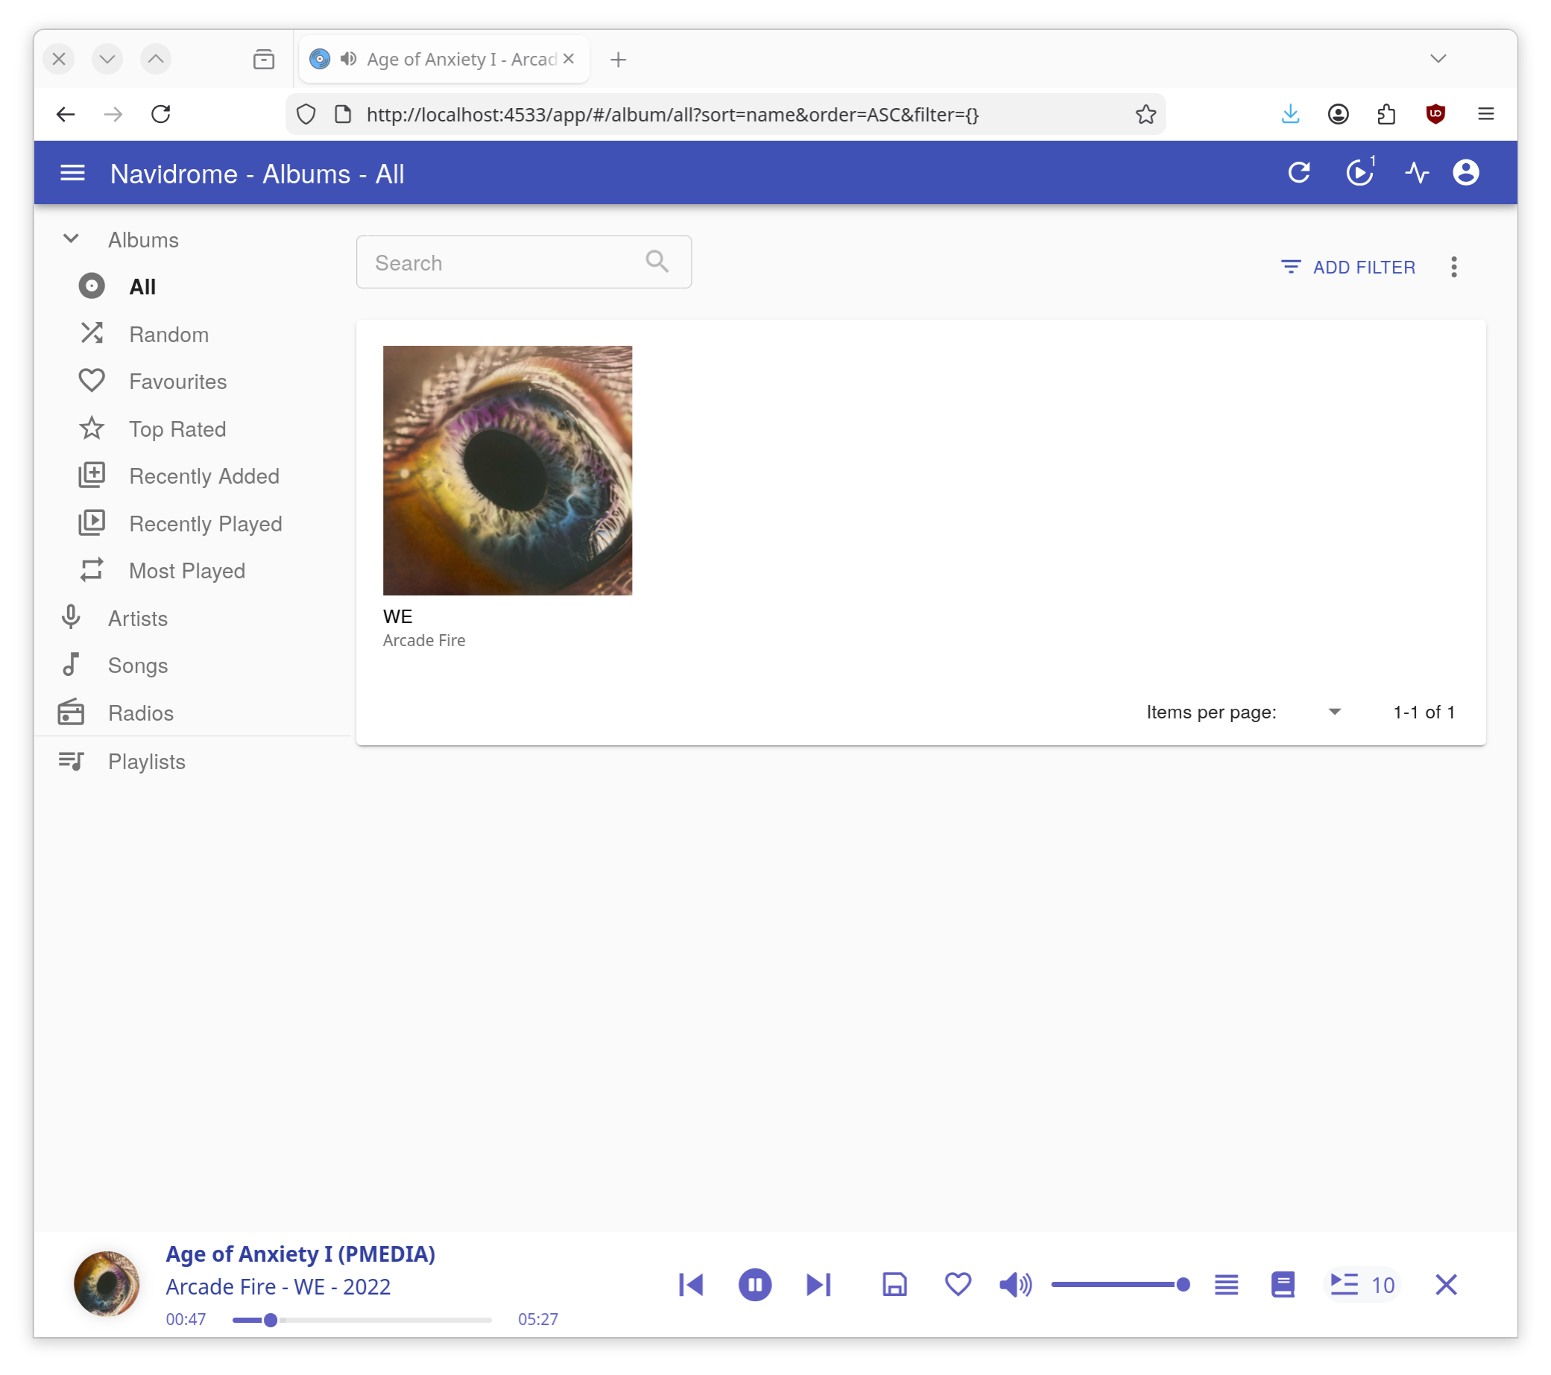This screenshot has width=1551, height=1375.
Task: Toggle the playback order mode
Action: [1226, 1285]
